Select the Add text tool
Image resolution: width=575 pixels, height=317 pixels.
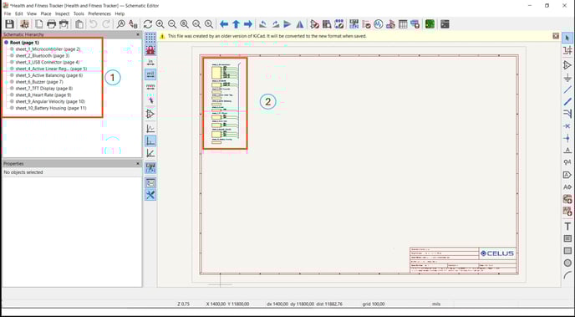click(x=567, y=227)
